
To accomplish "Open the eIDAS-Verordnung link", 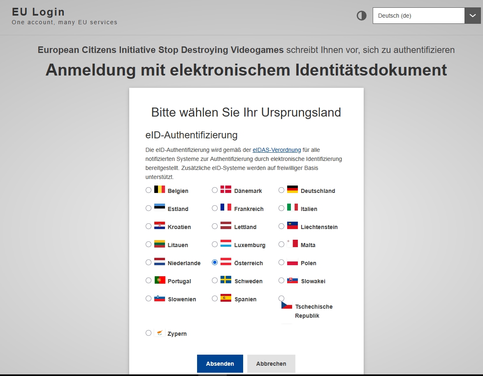I will (x=276, y=150).
